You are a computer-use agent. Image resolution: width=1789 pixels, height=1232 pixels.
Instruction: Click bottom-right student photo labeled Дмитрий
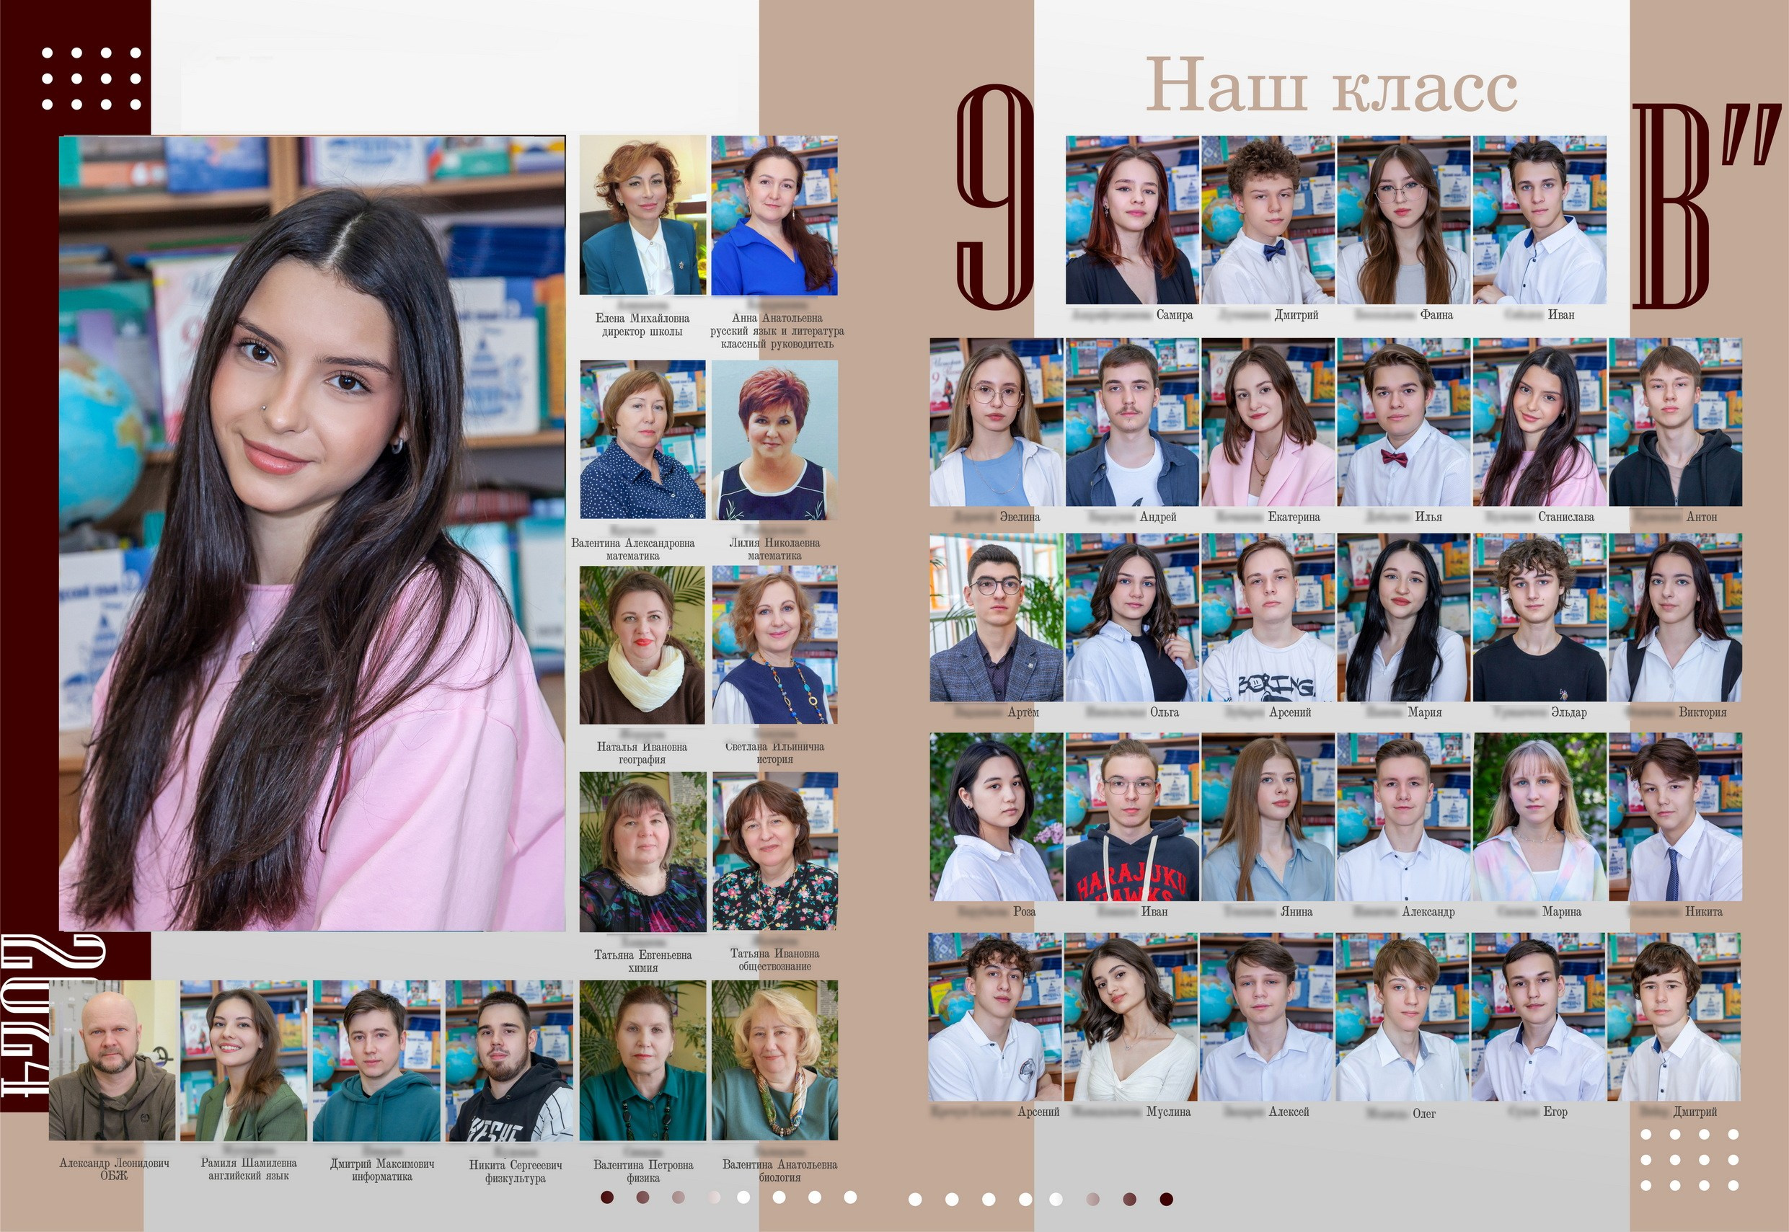[x=1674, y=1016]
